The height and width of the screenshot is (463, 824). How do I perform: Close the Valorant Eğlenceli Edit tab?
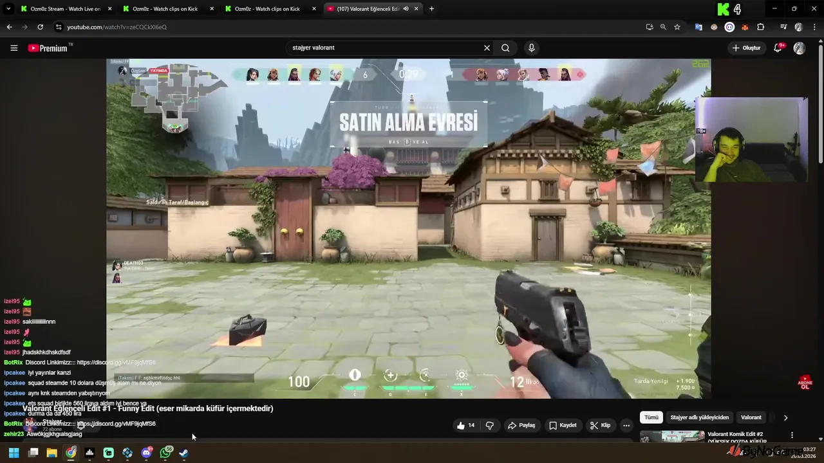415,9
